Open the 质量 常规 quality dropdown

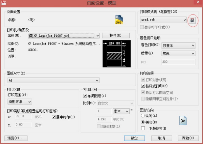178,54
